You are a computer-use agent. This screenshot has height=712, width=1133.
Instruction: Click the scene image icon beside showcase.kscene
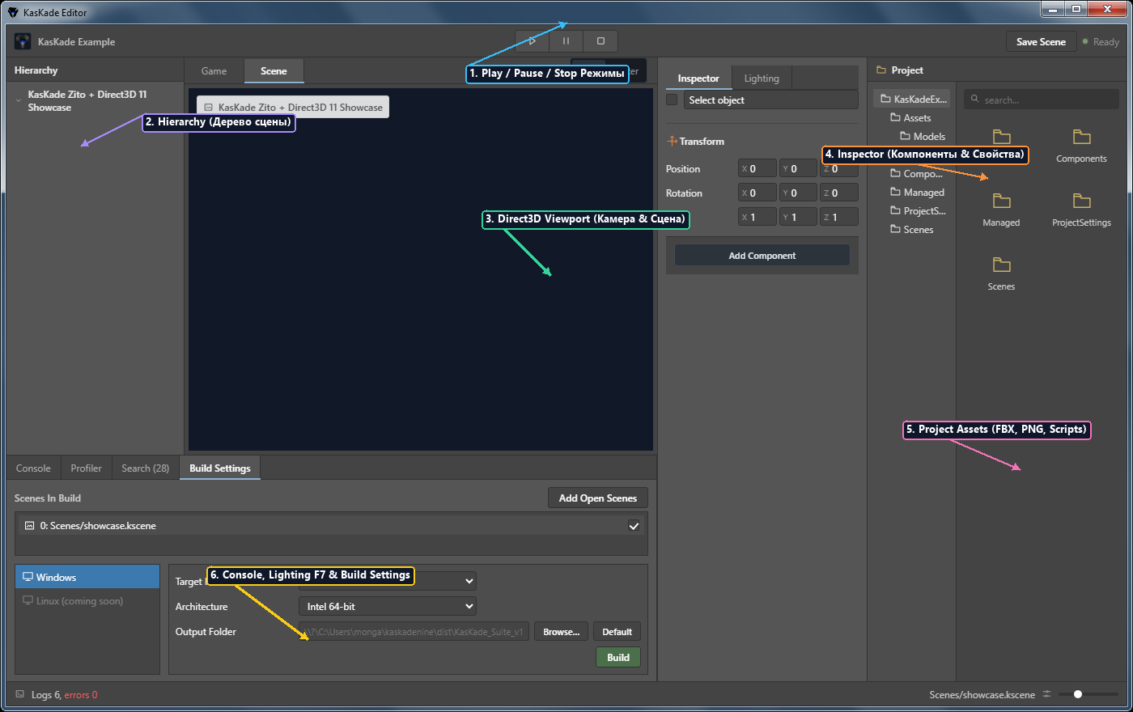click(29, 525)
